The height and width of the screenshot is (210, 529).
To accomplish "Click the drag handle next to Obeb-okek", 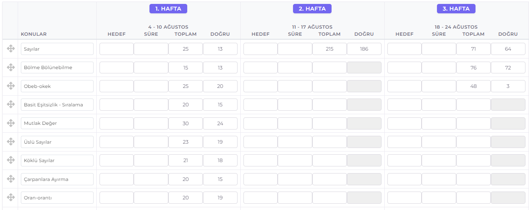I will click(x=11, y=86).
